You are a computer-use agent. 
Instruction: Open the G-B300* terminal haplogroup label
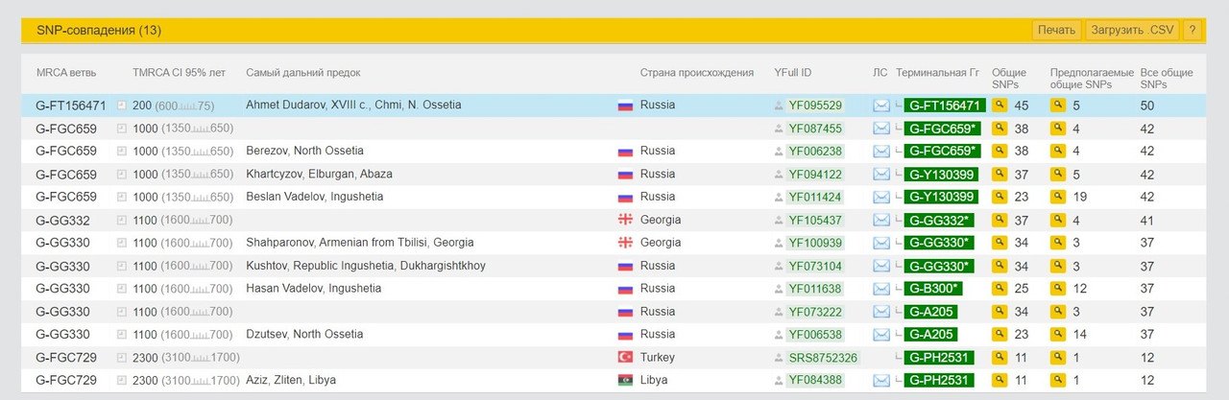point(933,289)
